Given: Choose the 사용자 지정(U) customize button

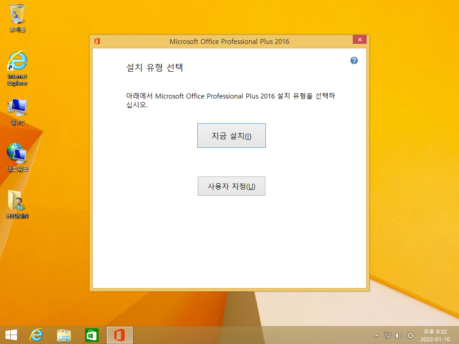Looking at the screenshot, I should coord(231,186).
